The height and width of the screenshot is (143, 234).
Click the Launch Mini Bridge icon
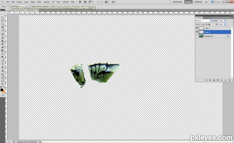85,2
